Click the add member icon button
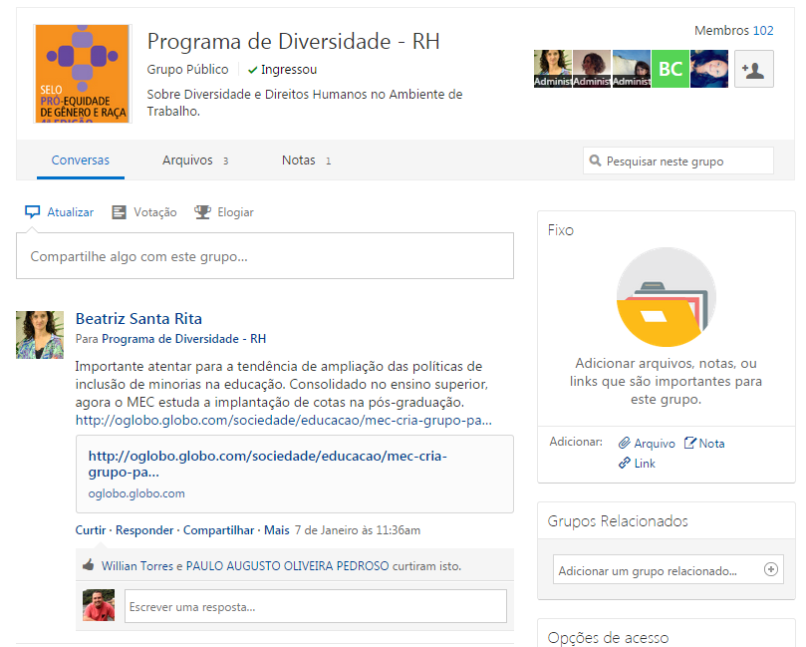This screenshot has width=806, height=647. click(x=753, y=70)
